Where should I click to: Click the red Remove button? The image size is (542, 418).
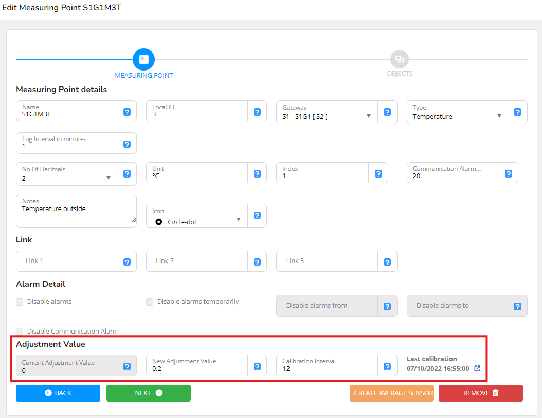point(480,393)
